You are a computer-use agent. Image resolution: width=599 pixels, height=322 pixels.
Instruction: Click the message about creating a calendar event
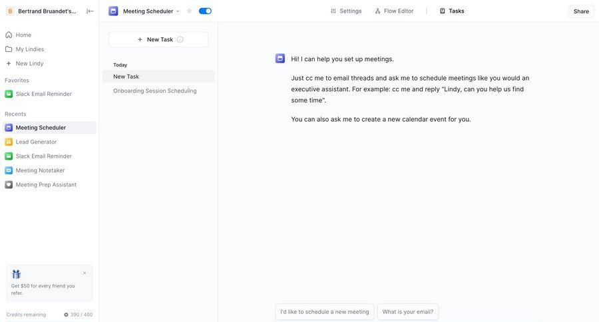pos(381,119)
